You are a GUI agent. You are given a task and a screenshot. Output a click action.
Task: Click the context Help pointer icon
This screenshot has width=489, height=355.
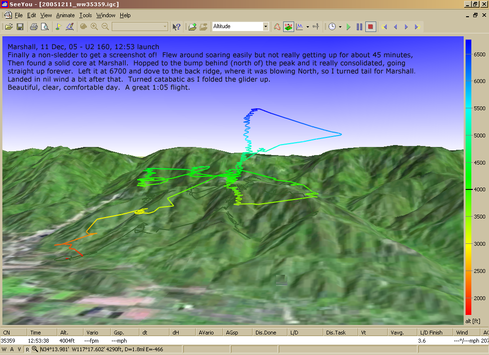point(176,27)
